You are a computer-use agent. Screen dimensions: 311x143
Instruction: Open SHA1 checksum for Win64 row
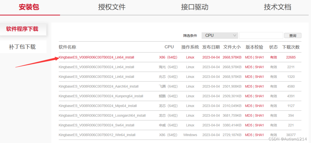[260, 135]
